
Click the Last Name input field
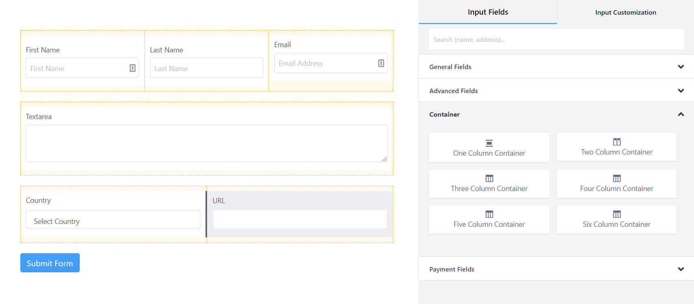pos(206,68)
